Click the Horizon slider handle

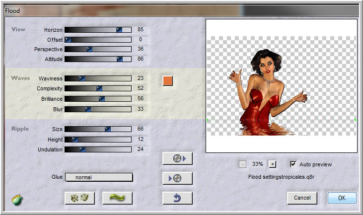119,30
